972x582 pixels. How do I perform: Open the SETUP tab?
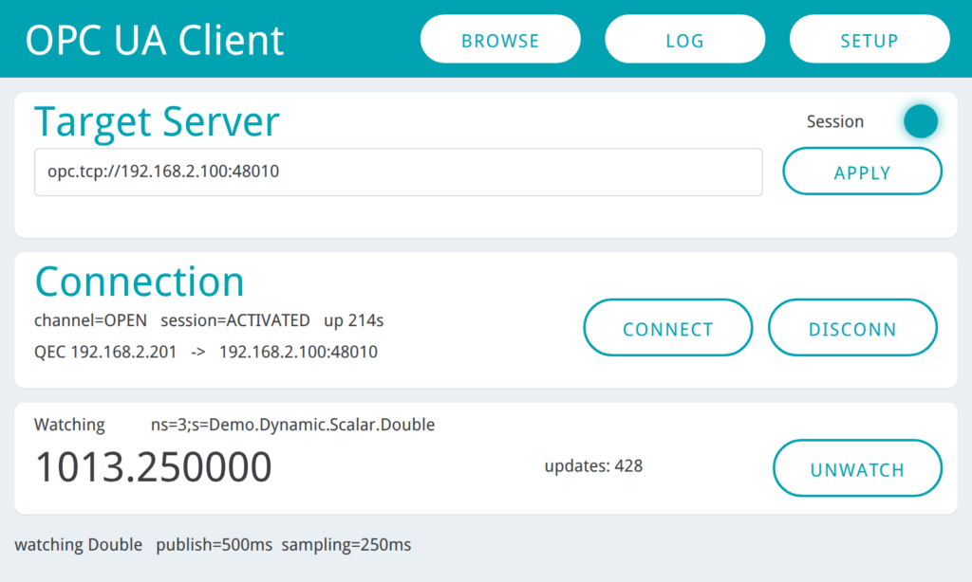coord(869,39)
